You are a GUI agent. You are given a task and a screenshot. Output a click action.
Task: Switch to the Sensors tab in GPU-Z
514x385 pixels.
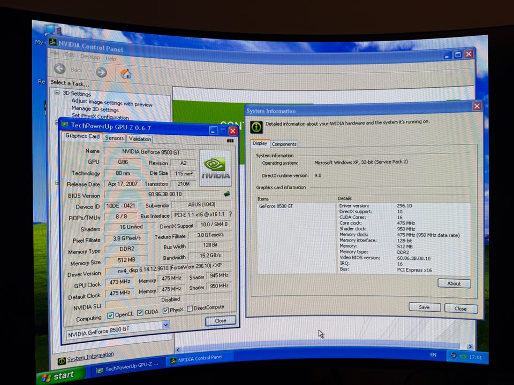114,138
